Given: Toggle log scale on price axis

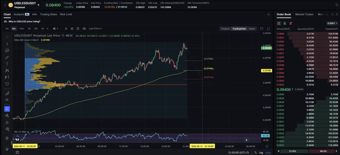Looking at the screenshot, I should (261, 152).
